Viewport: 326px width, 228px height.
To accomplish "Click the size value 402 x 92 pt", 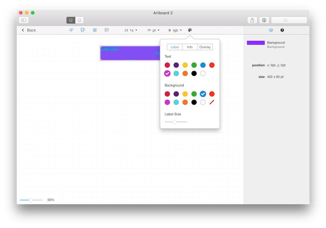I will click(x=275, y=77).
